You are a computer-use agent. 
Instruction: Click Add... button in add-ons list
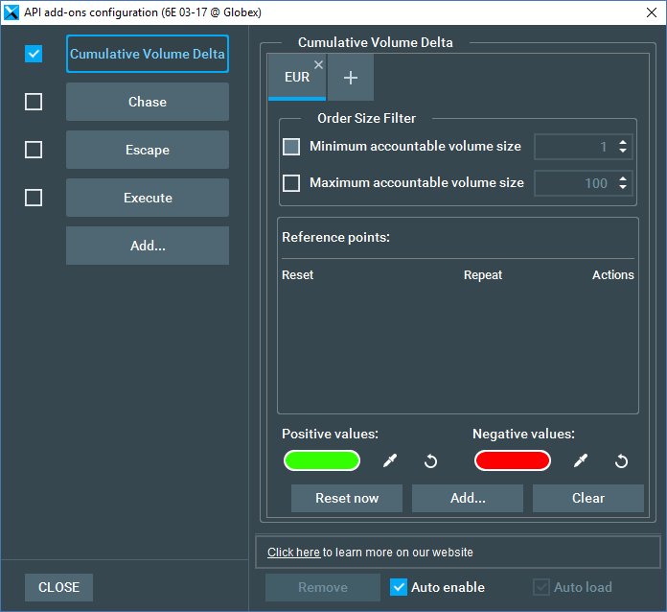pos(148,246)
